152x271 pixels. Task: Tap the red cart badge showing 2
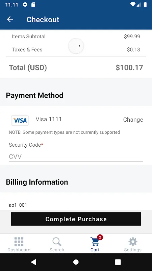[100, 237]
